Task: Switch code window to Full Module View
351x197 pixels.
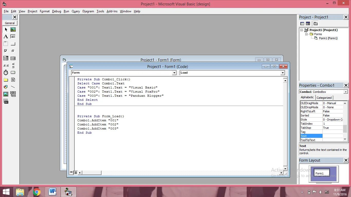Action: tap(76, 173)
